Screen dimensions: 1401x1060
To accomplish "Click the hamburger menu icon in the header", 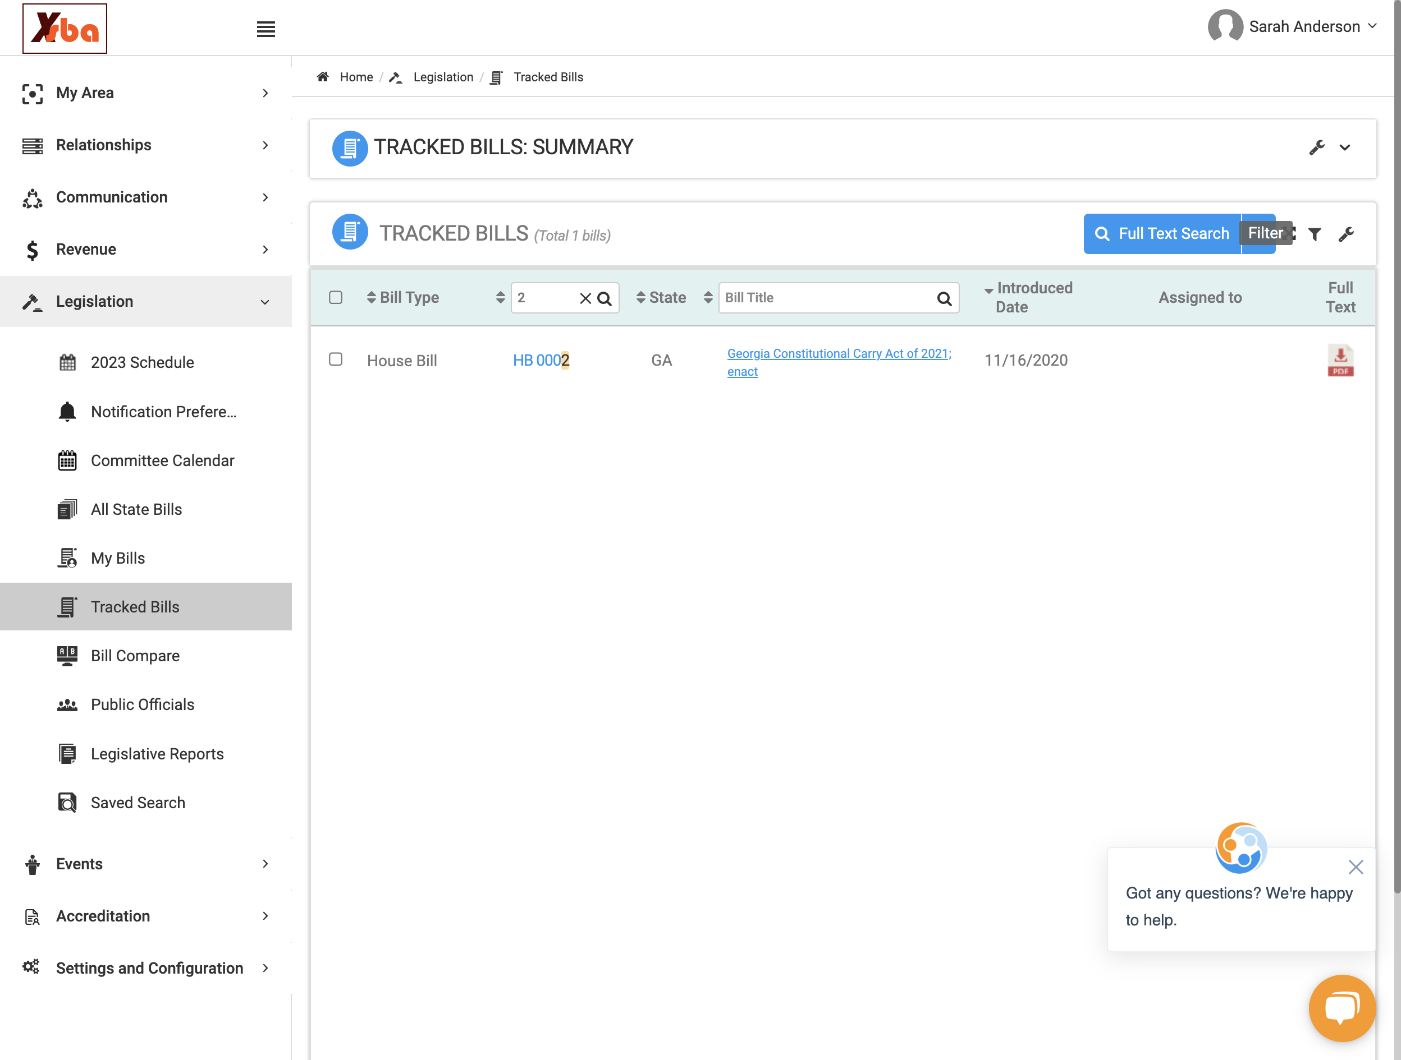I will [x=265, y=29].
